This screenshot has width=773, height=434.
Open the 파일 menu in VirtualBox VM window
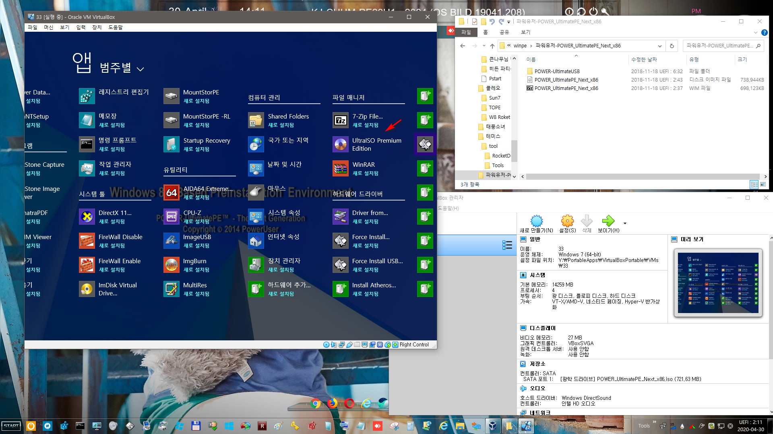click(32, 27)
